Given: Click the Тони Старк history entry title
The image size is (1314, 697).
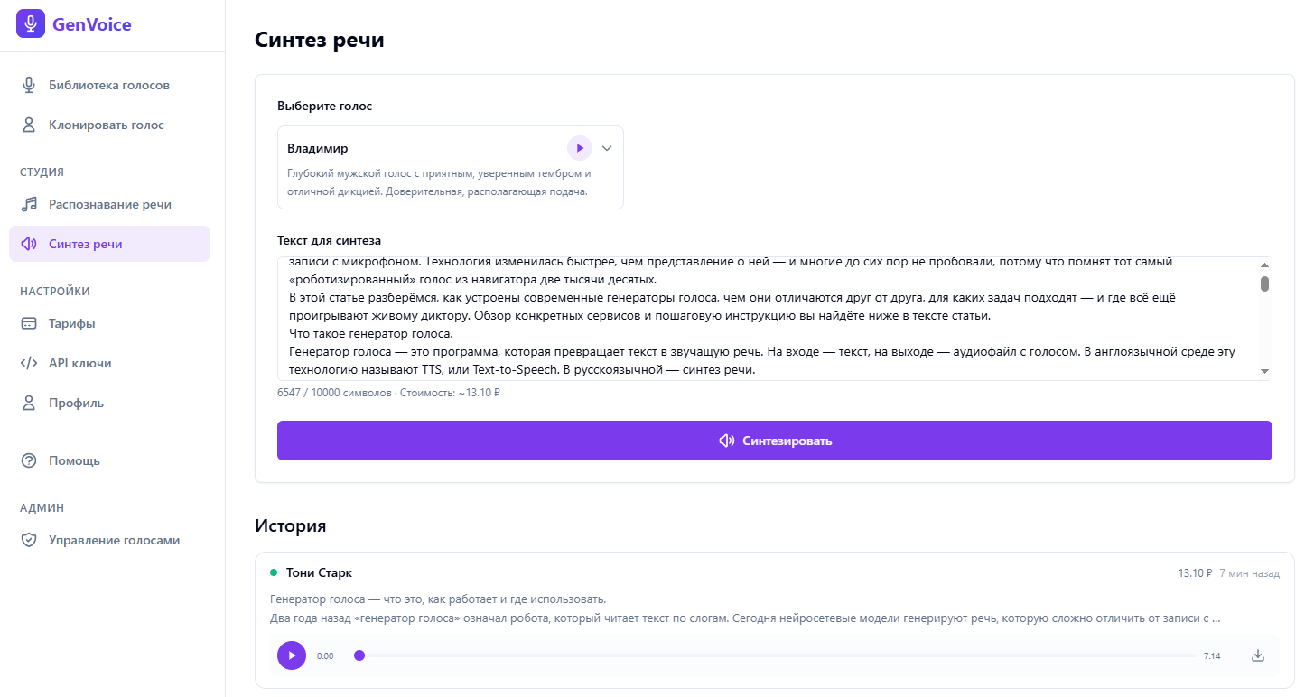Looking at the screenshot, I should [x=319, y=572].
